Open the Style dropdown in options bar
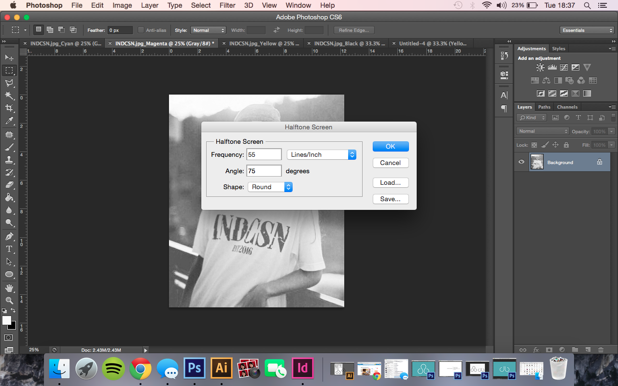The width and height of the screenshot is (618, 386). pyautogui.click(x=208, y=30)
